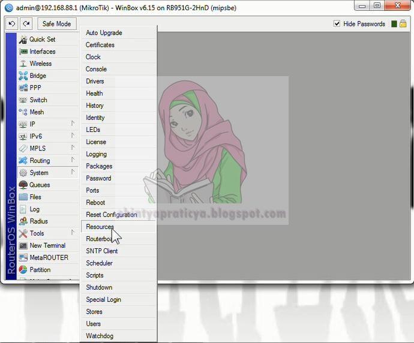Image resolution: width=414 pixels, height=343 pixels.
Task: Choose Reboot menu entry
Action: [118, 203]
